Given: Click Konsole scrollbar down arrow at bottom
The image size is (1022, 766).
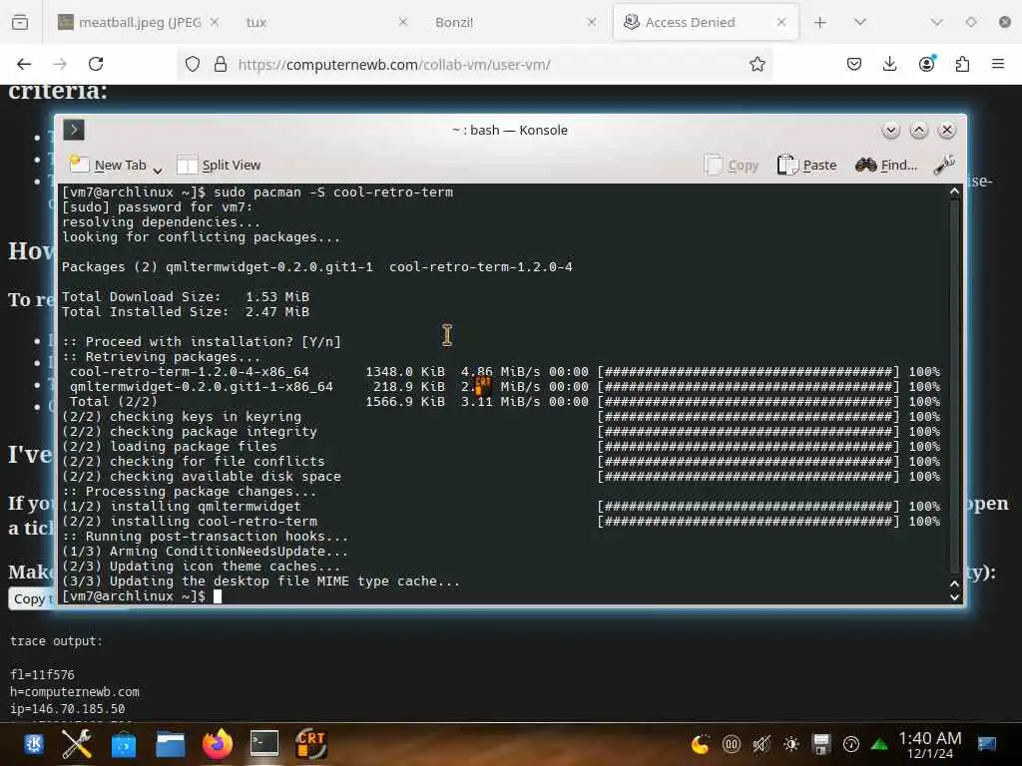Looking at the screenshot, I should coord(954,596).
